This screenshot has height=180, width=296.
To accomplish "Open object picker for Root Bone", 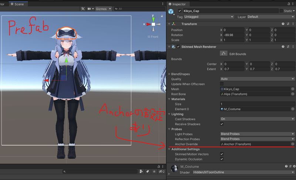I will coord(293,94).
